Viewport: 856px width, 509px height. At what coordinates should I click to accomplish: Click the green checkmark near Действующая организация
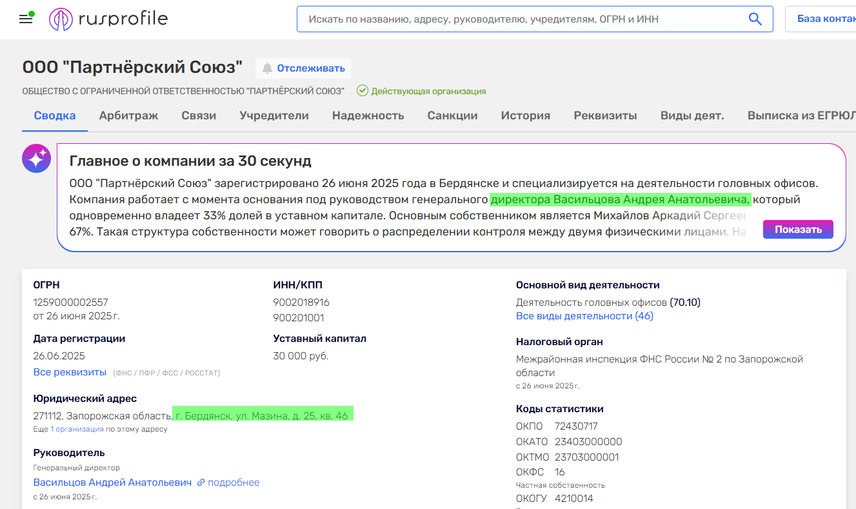pos(363,91)
